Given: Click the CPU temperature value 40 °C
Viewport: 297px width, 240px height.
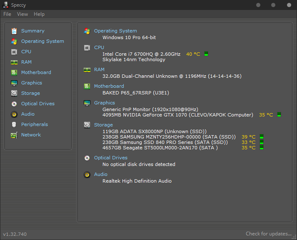Looking at the screenshot, I should 193,54.
